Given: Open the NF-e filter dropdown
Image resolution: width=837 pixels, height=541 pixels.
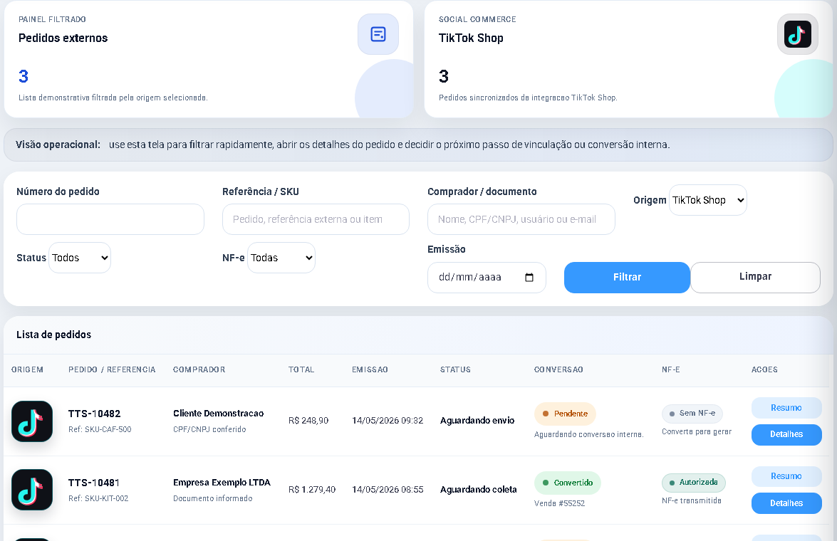Looking at the screenshot, I should pos(281,258).
